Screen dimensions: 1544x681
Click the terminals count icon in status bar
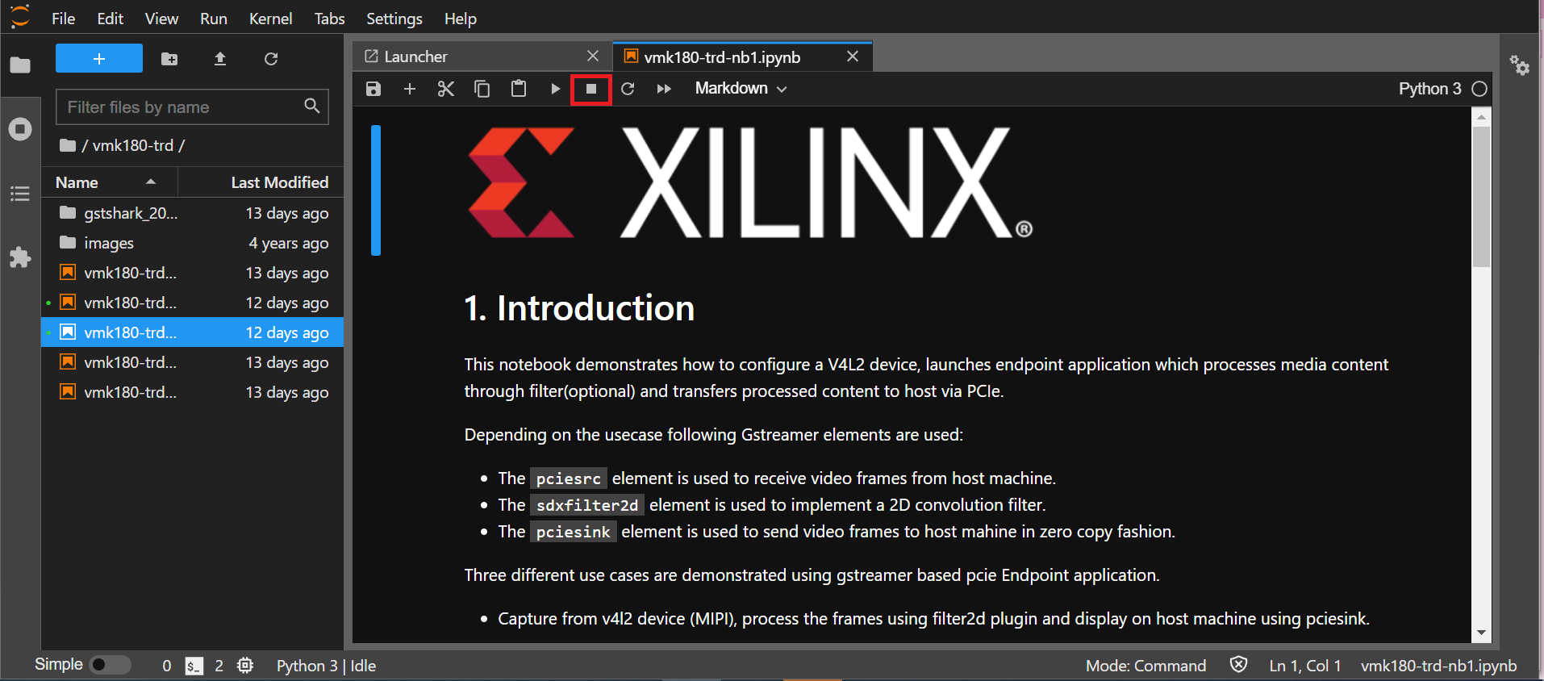tap(194, 666)
